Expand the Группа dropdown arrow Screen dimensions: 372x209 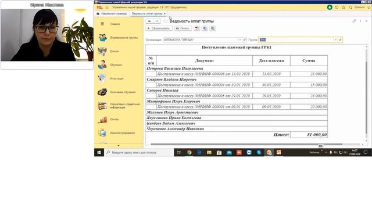336,40
